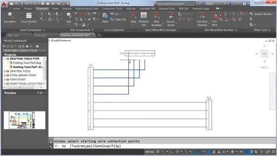
Task: Toggle the grid display in status bar
Action: pyautogui.click(x=158, y=152)
